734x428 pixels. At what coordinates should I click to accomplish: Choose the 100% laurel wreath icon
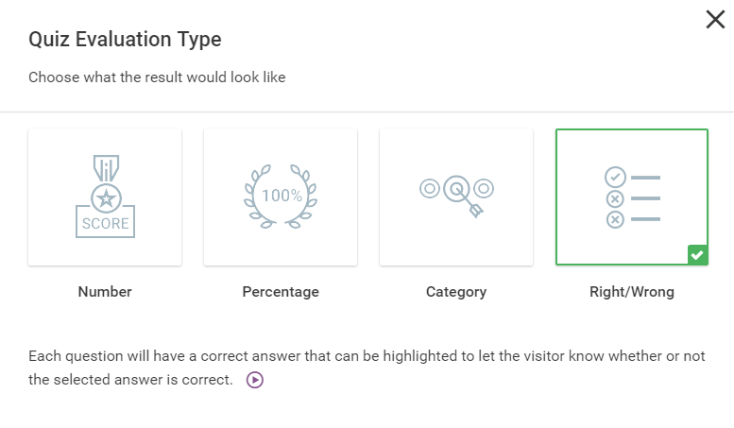281,197
